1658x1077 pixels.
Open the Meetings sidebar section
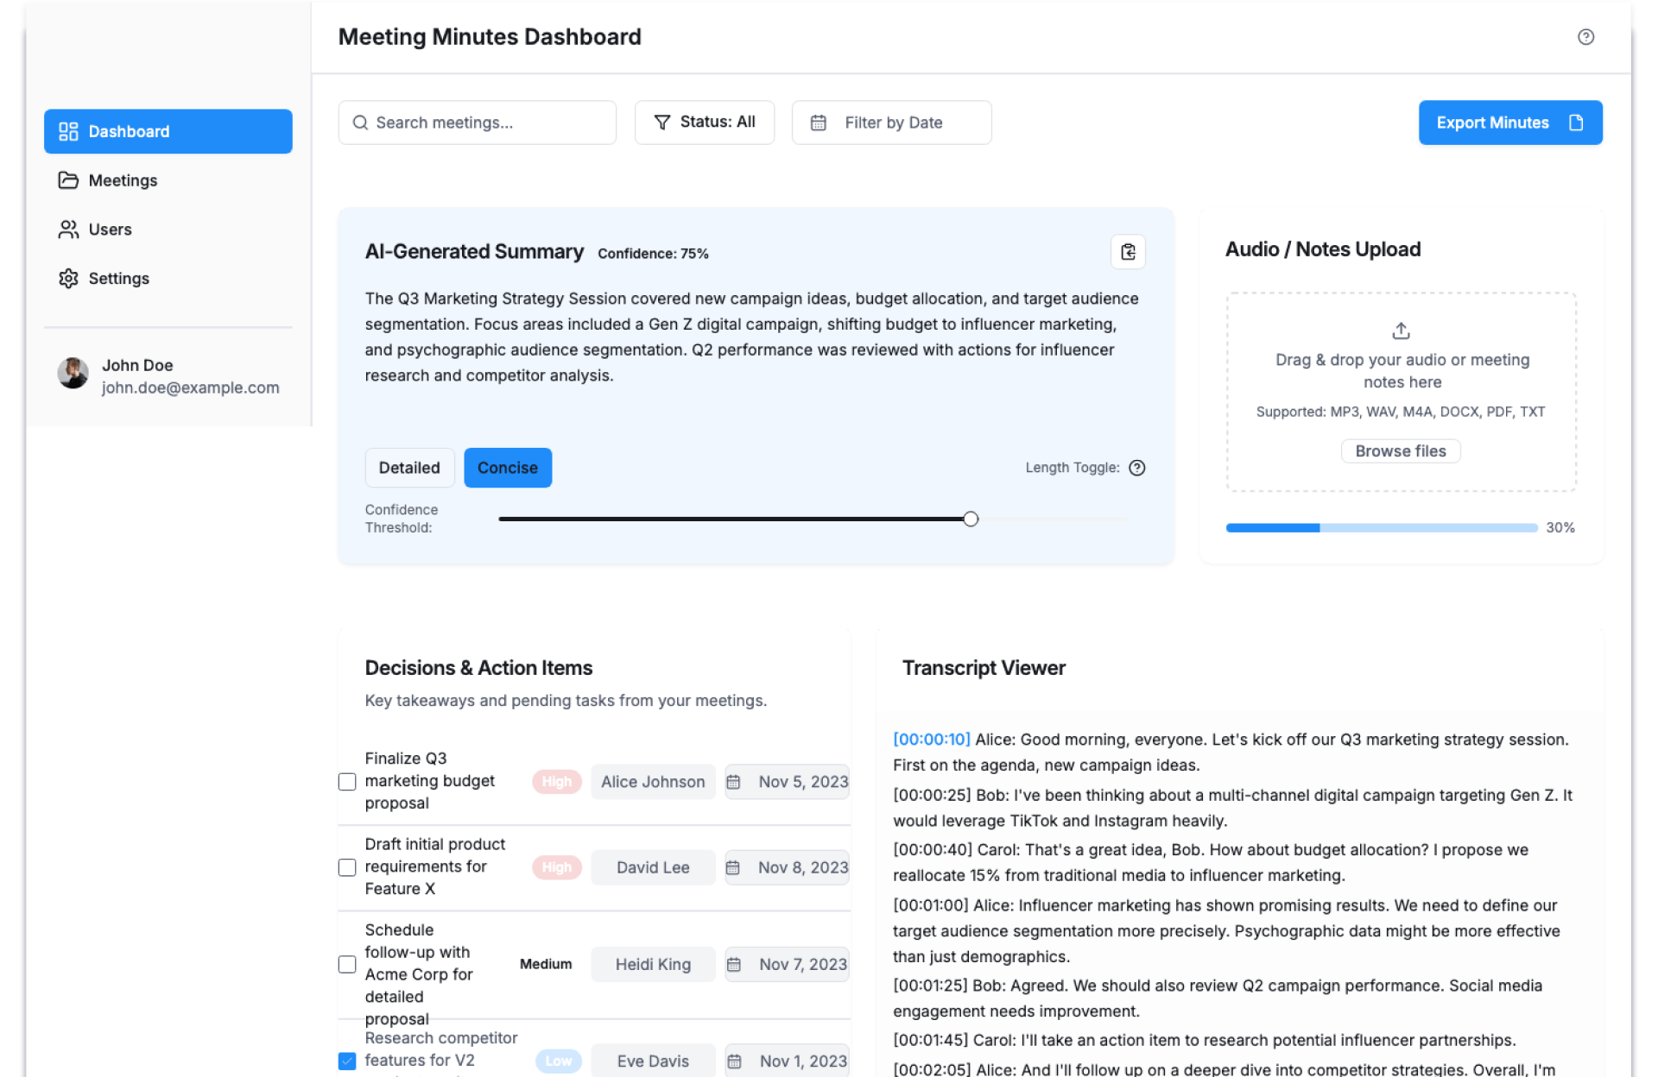(123, 180)
